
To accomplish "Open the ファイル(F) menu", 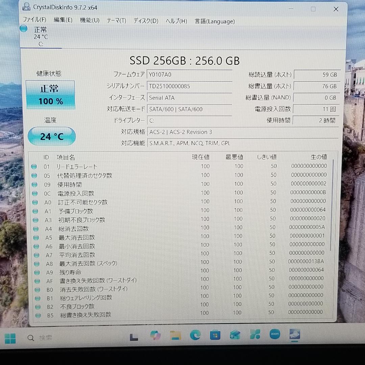I will point(34,20).
